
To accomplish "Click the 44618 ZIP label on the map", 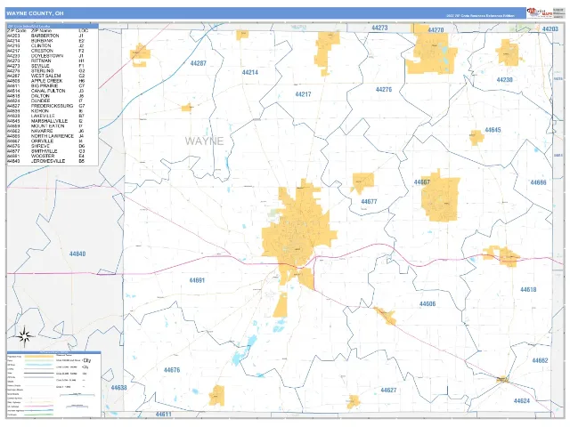I will [x=528, y=290].
